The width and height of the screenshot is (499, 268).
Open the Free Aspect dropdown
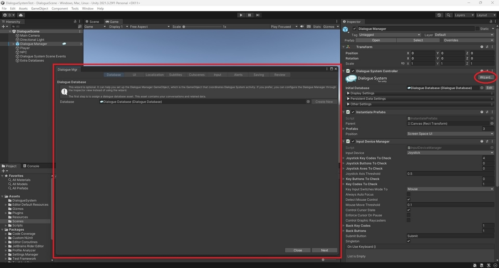(150, 27)
